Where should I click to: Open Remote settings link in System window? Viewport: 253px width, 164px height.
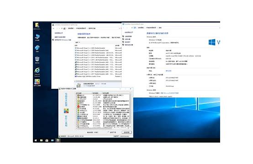click(x=127, y=39)
